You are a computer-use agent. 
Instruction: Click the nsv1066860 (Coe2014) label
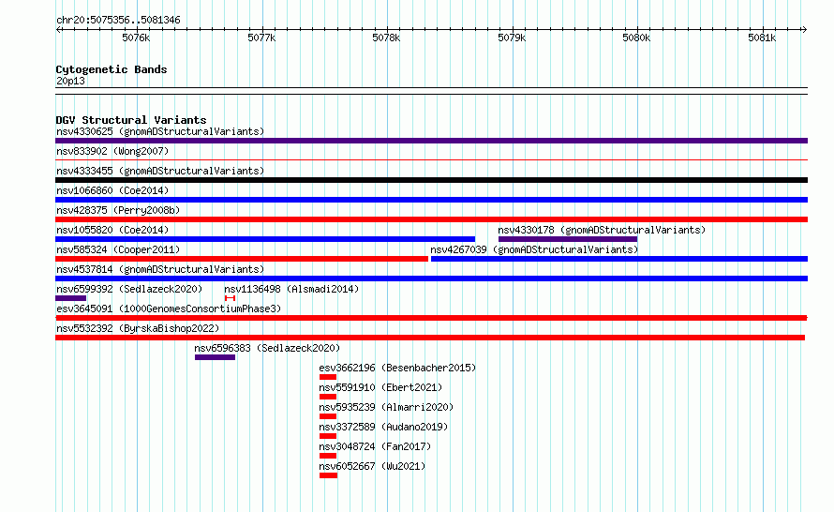click(112, 190)
